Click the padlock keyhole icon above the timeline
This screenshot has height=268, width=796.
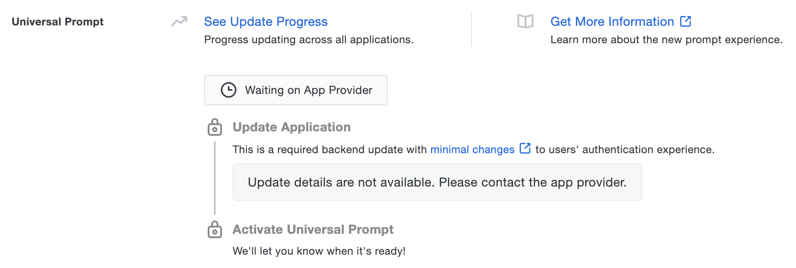tap(216, 127)
